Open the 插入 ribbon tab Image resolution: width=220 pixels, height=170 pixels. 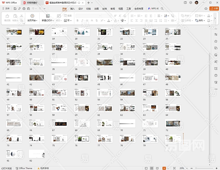point(73,9)
